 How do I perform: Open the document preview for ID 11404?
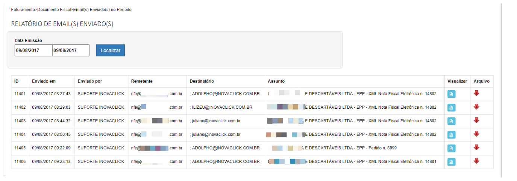451,135
